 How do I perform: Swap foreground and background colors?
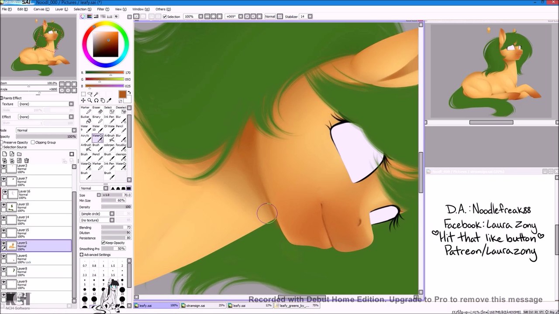(129, 92)
